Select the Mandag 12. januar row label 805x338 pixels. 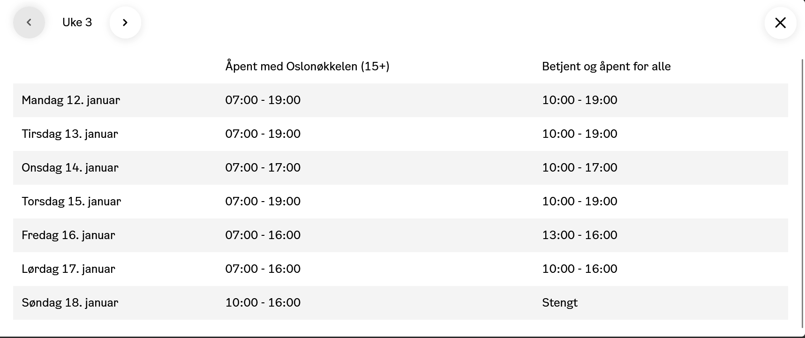[71, 100]
